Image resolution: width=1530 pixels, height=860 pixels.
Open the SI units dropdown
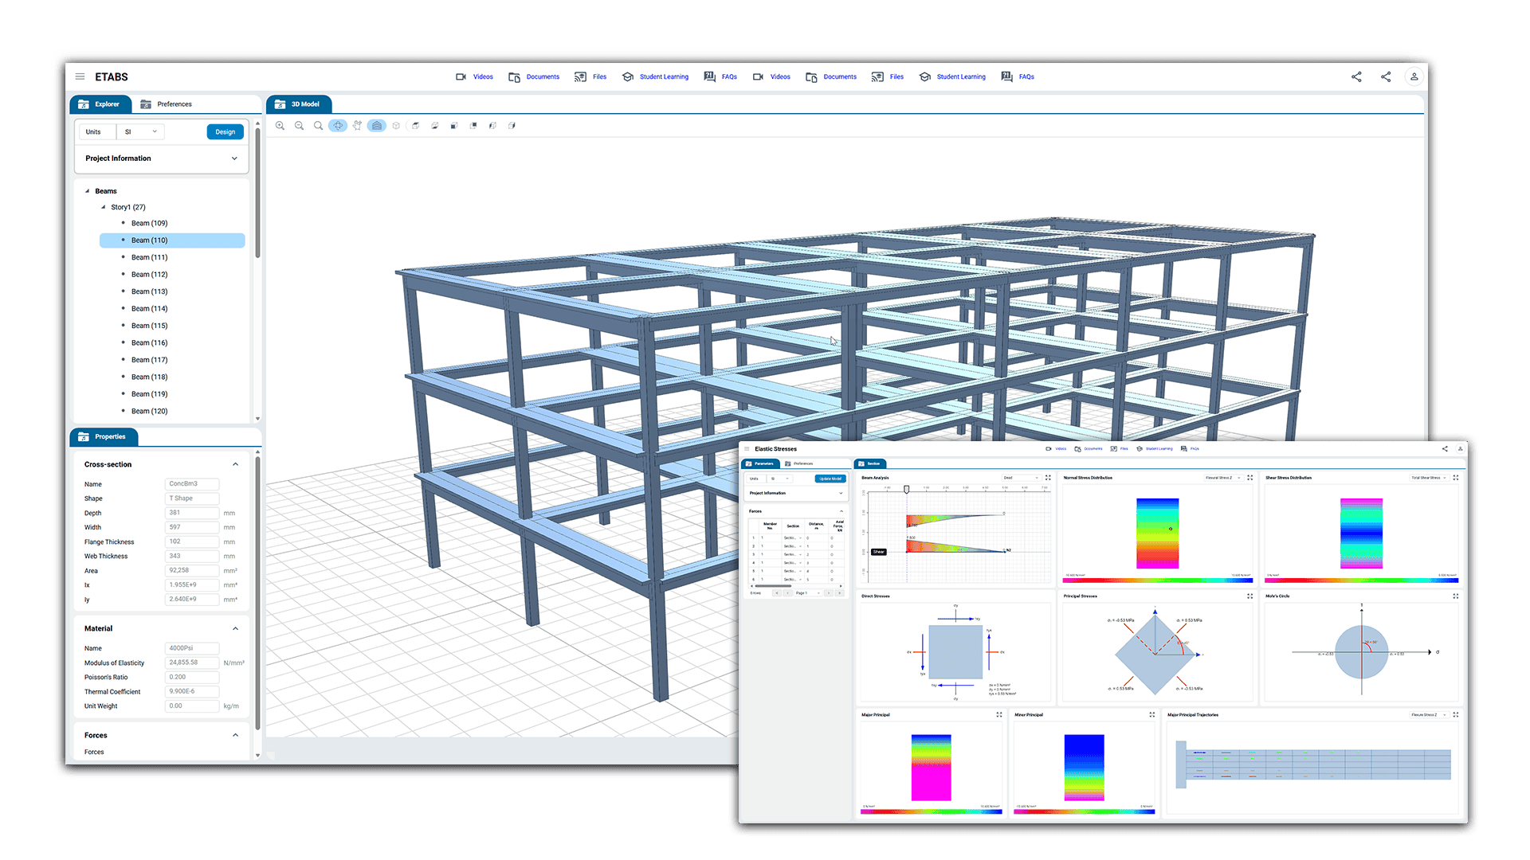tap(141, 132)
